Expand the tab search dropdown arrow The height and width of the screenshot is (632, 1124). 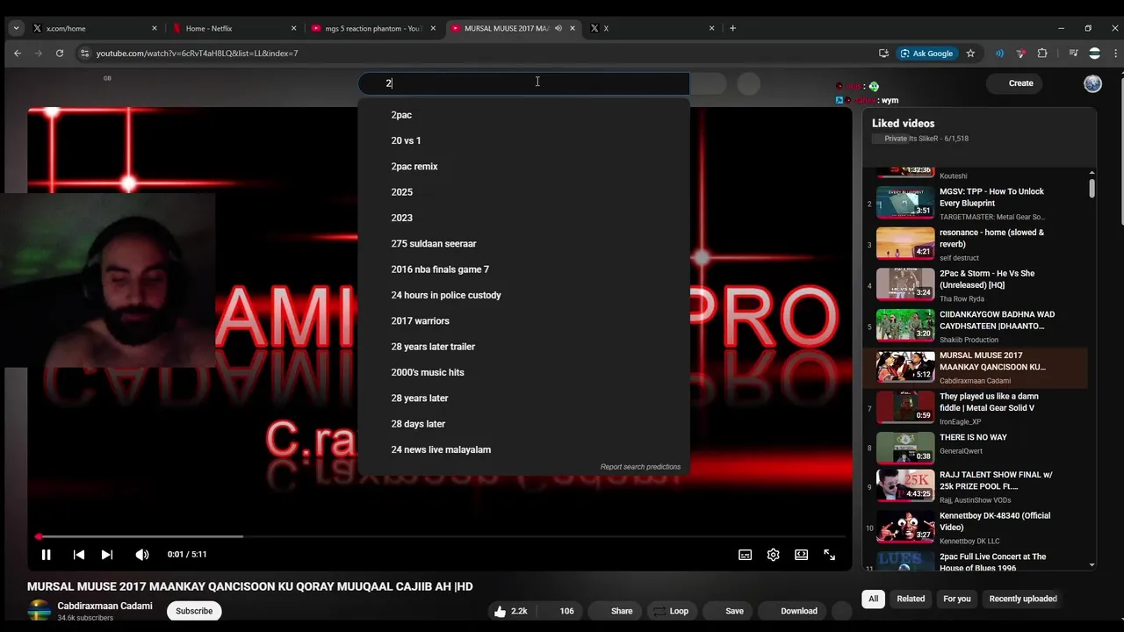pos(16,28)
